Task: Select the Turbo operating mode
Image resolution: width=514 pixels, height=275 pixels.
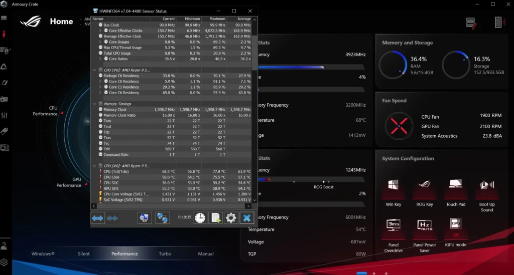Action: [165, 254]
